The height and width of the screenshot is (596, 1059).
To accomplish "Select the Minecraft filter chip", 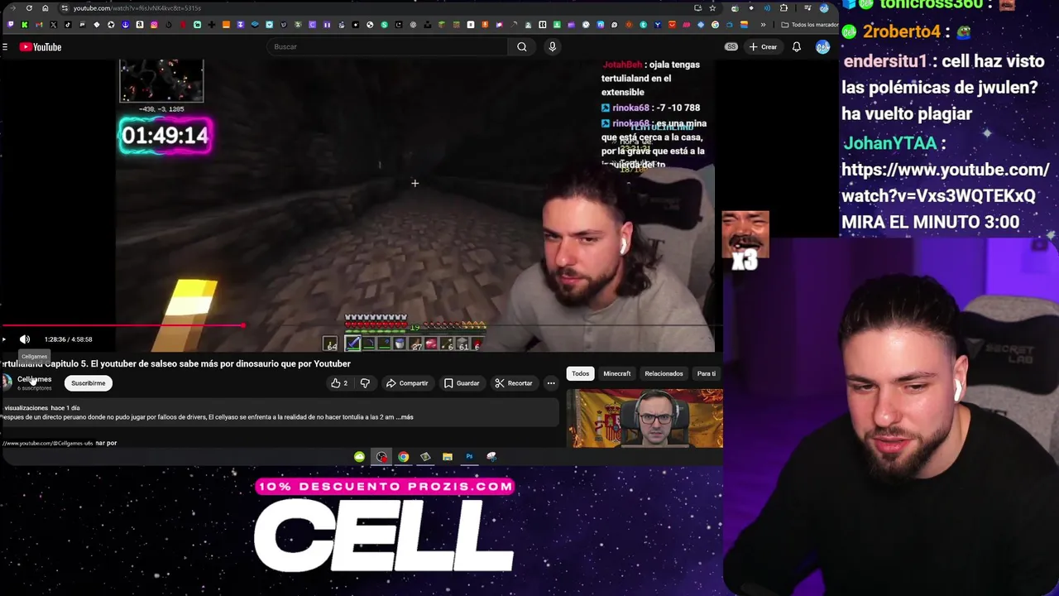I will point(617,373).
